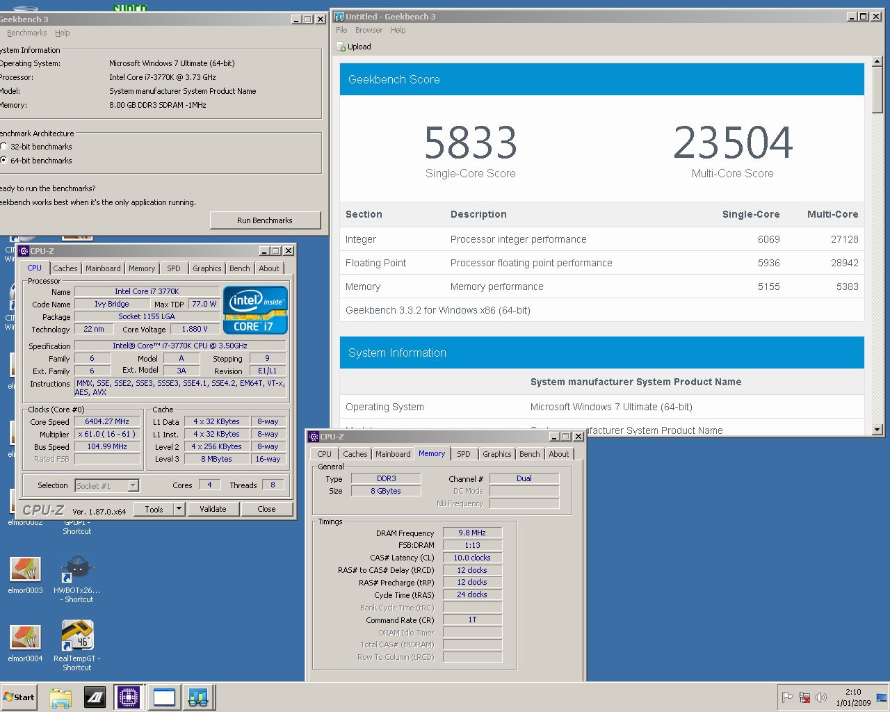The height and width of the screenshot is (712, 890).
Task: Switch to About tab in the CPU-Z CPU window
Action: 269,268
